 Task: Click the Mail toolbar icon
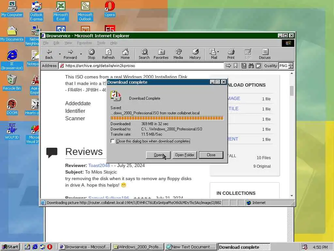click(x=213, y=54)
